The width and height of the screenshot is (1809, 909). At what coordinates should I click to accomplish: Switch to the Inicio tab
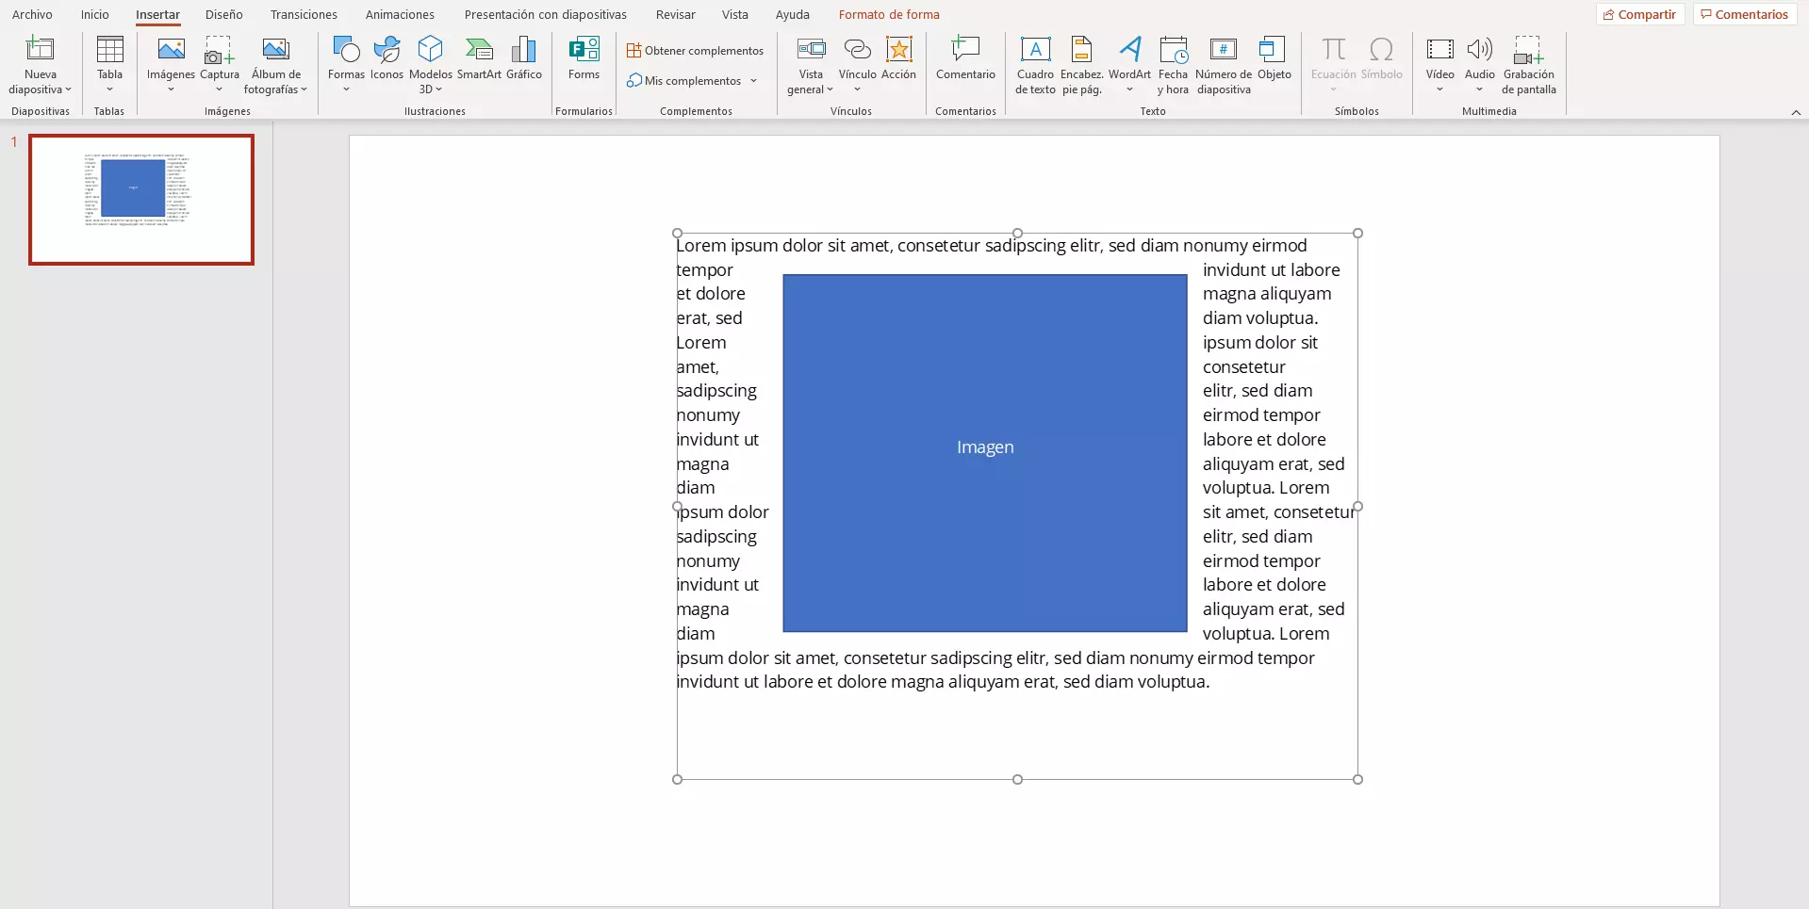[x=94, y=15]
